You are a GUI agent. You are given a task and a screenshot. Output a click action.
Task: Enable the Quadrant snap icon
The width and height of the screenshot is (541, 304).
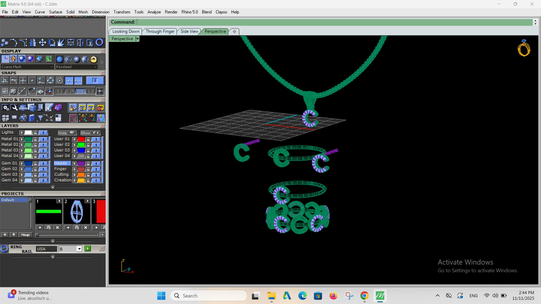(50, 81)
